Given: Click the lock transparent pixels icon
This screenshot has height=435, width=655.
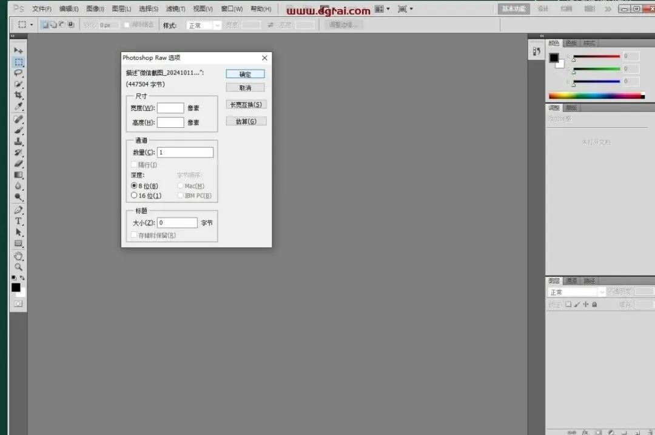Looking at the screenshot, I should click(568, 304).
